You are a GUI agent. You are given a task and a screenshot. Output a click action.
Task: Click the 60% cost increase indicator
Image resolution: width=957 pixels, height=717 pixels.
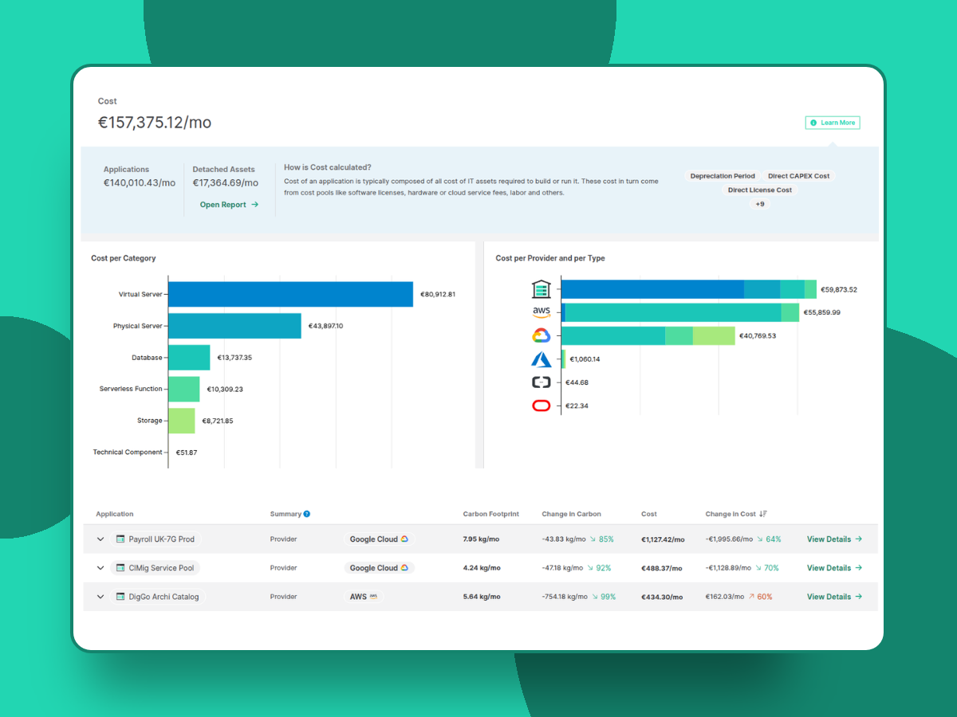click(x=761, y=597)
